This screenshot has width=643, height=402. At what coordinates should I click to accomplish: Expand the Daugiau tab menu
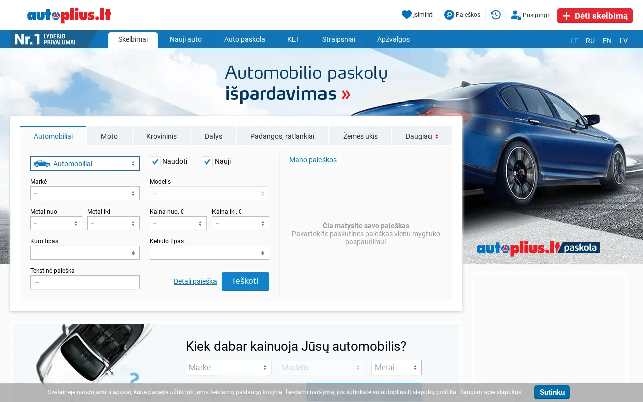pyautogui.click(x=422, y=136)
